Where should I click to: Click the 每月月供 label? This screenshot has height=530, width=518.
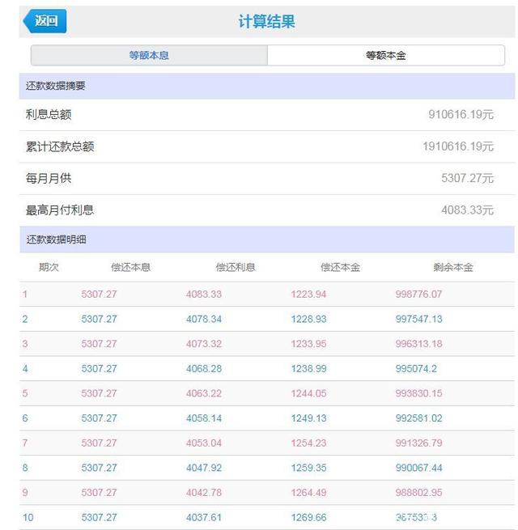pos(49,178)
